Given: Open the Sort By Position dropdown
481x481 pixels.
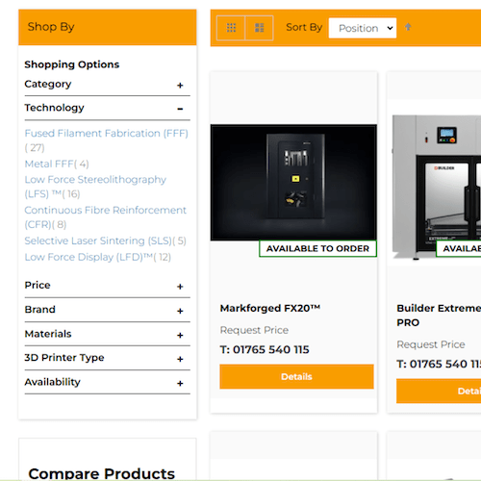Looking at the screenshot, I should pos(363,28).
